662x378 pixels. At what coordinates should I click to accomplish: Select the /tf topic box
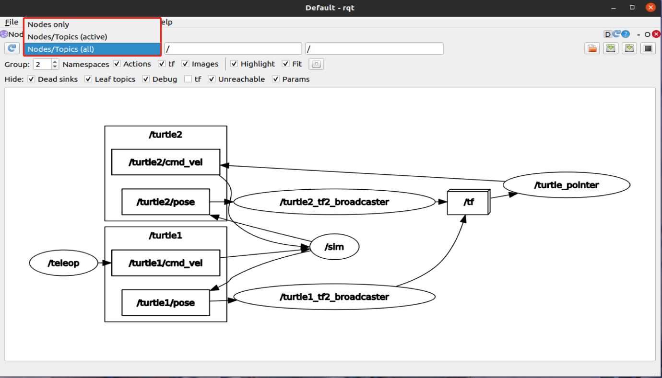coord(468,202)
